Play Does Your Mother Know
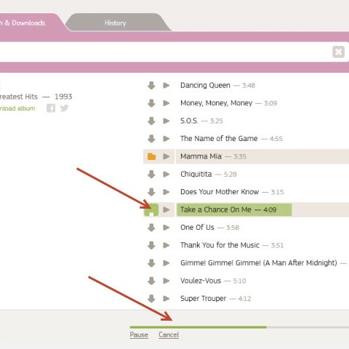 point(167,192)
